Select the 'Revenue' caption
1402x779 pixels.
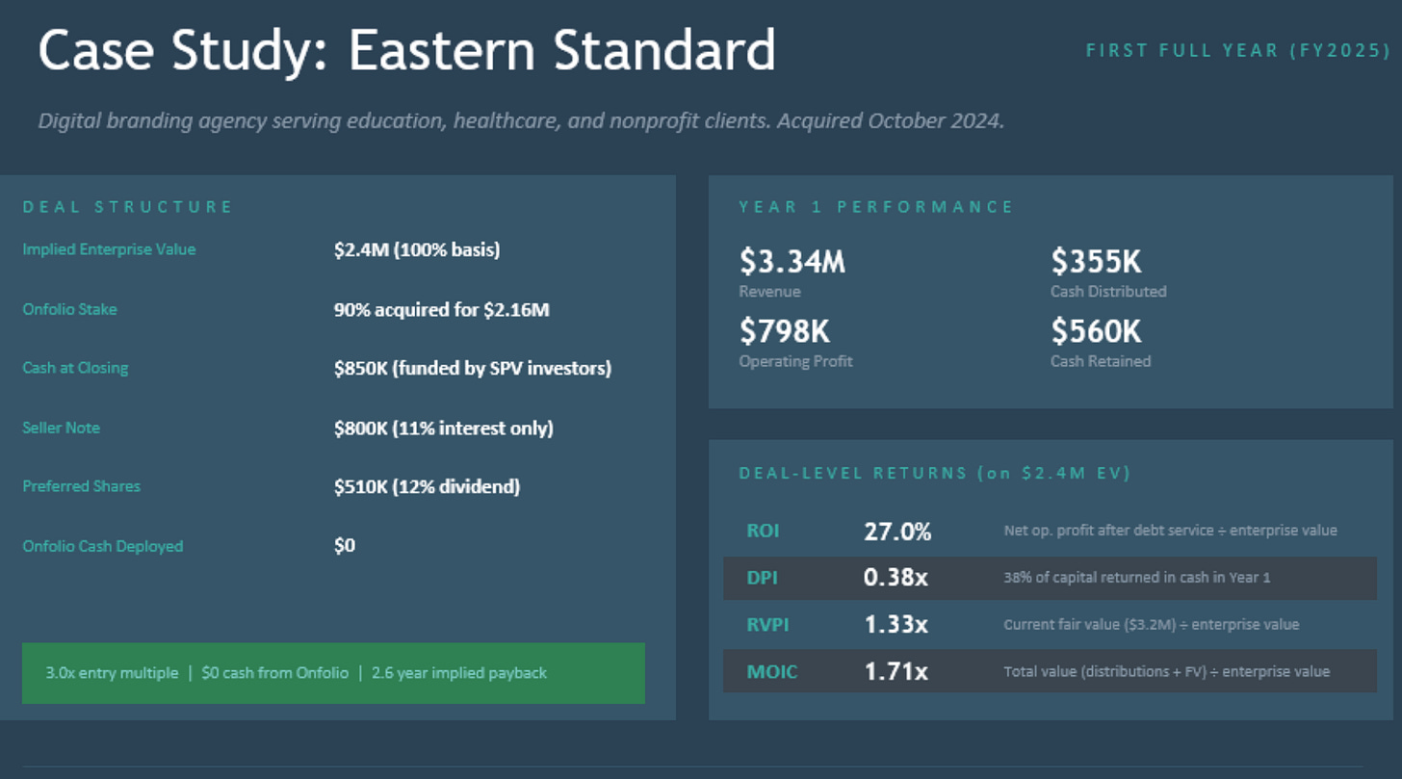tap(769, 292)
